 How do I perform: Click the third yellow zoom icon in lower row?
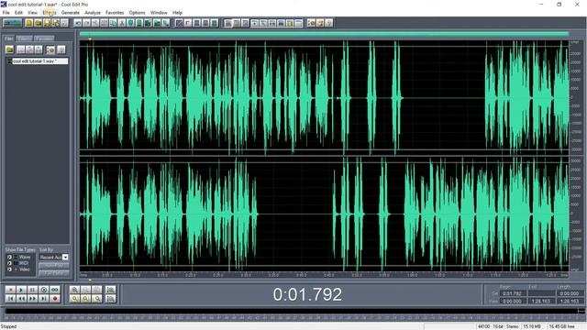point(96,299)
